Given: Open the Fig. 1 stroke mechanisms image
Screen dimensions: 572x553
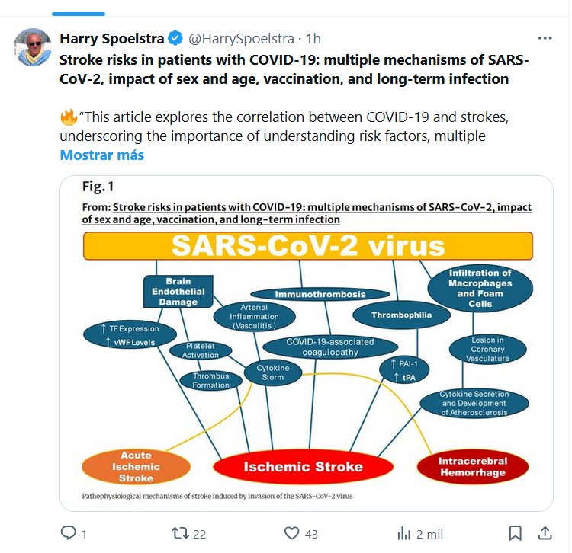Looking at the screenshot, I should coord(307,343).
